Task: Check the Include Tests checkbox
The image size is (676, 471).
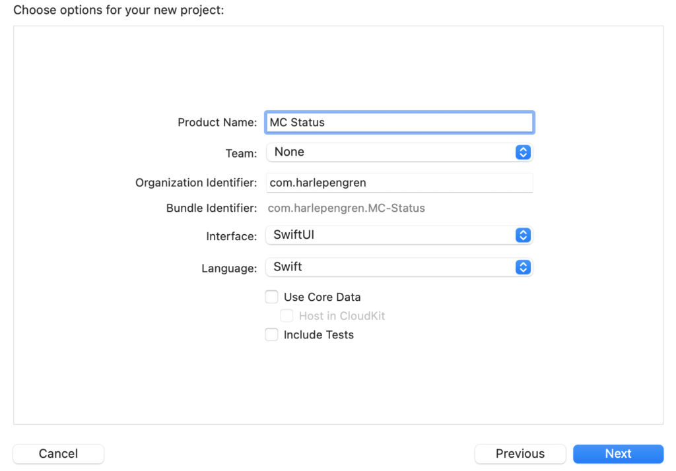Action: [x=271, y=335]
